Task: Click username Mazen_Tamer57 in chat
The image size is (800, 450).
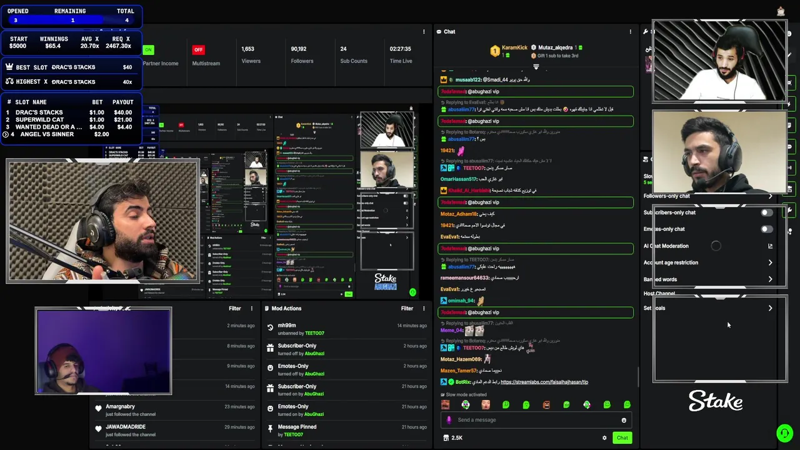Action: point(459,371)
